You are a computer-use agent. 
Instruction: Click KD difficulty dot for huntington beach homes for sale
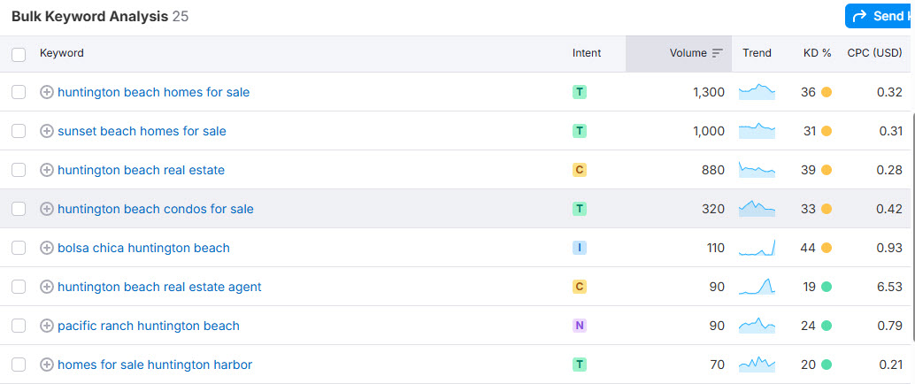[827, 92]
